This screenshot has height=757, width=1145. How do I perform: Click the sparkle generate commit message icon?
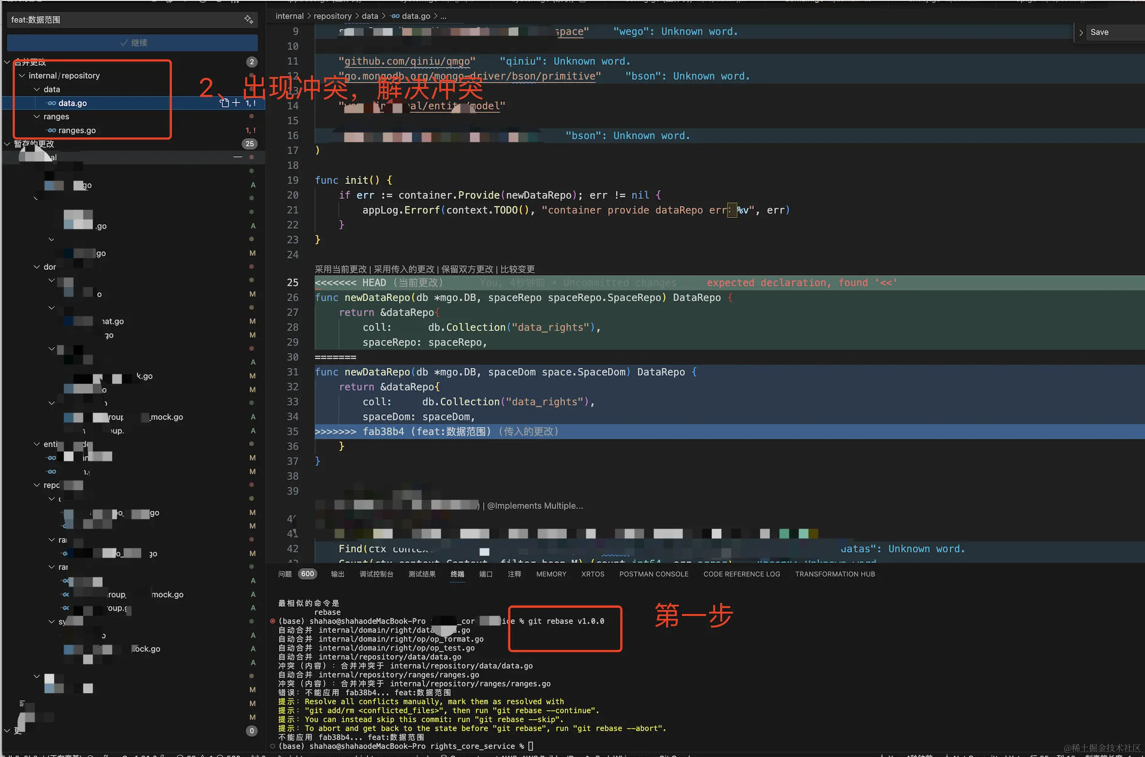[x=249, y=19]
